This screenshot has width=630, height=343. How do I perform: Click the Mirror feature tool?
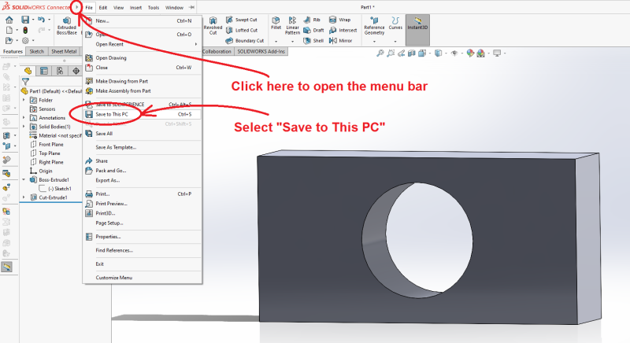(x=341, y=40)
